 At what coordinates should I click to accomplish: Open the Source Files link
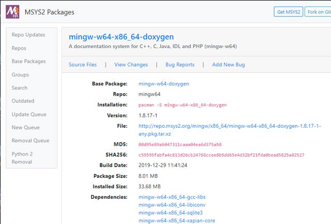pyautogui.click(x=83, y=65)
